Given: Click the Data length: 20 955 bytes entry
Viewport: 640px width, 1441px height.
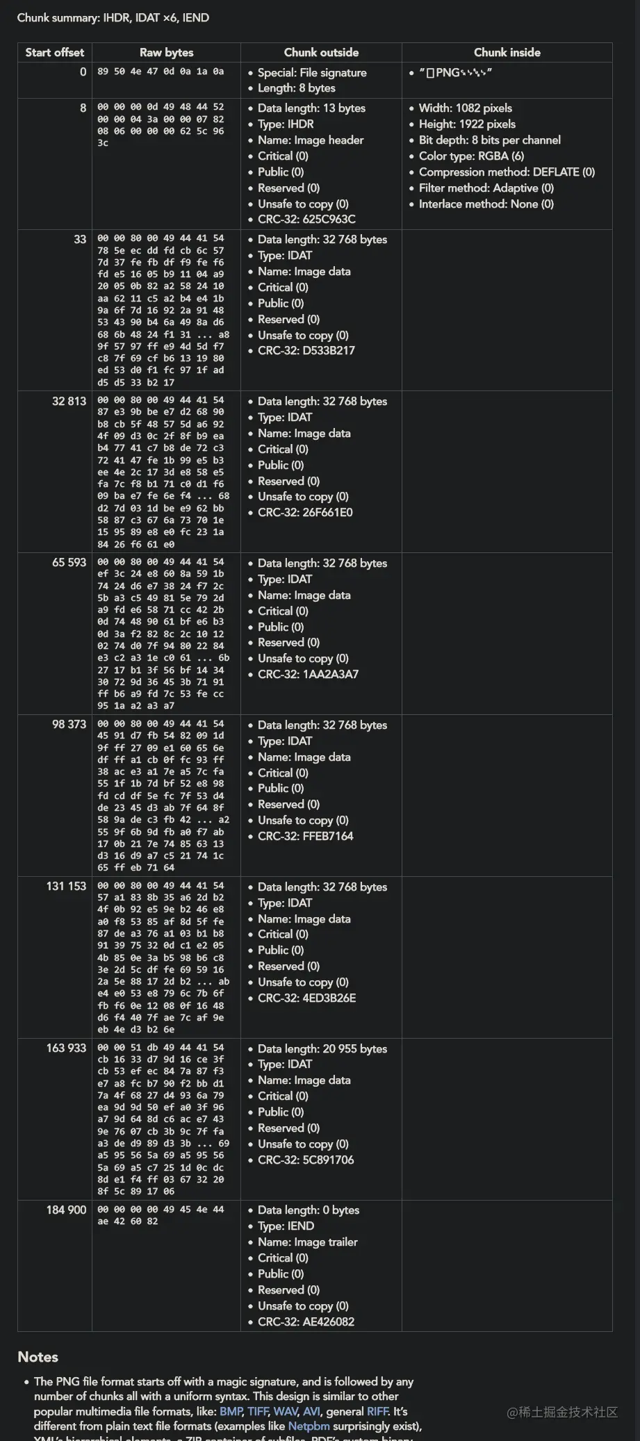Looking at the screenshot, I should point(322,1048).
